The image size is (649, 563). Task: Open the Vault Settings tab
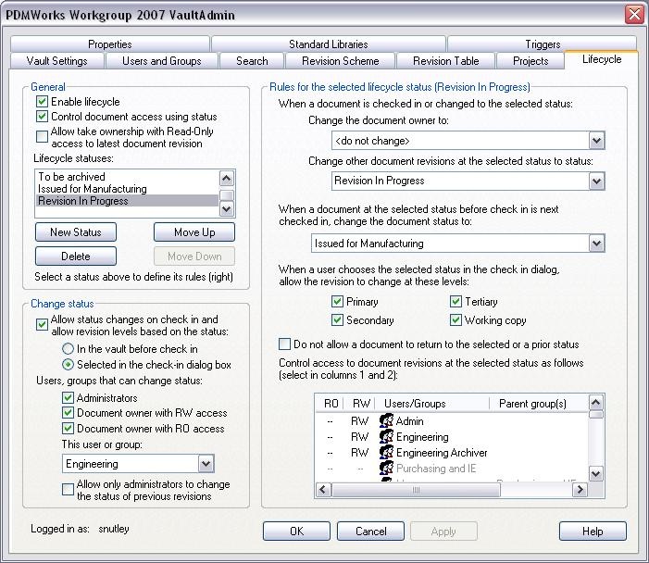[57, 61]
